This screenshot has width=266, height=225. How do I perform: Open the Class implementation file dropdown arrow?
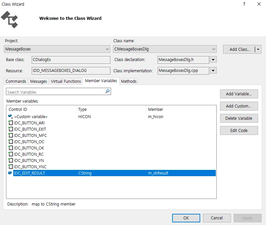click(213, 71)
